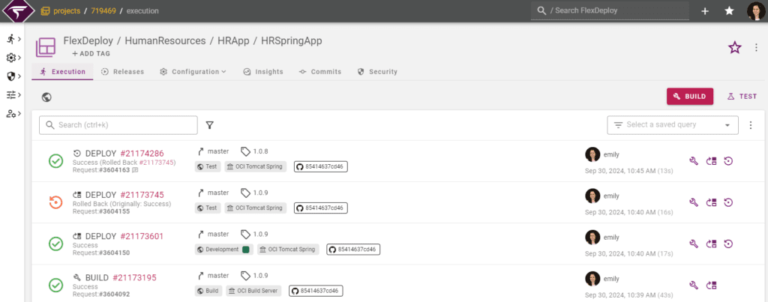Click Request #3604155 text
The height and width of the screenshot is (302, 768).
[101, 211]
